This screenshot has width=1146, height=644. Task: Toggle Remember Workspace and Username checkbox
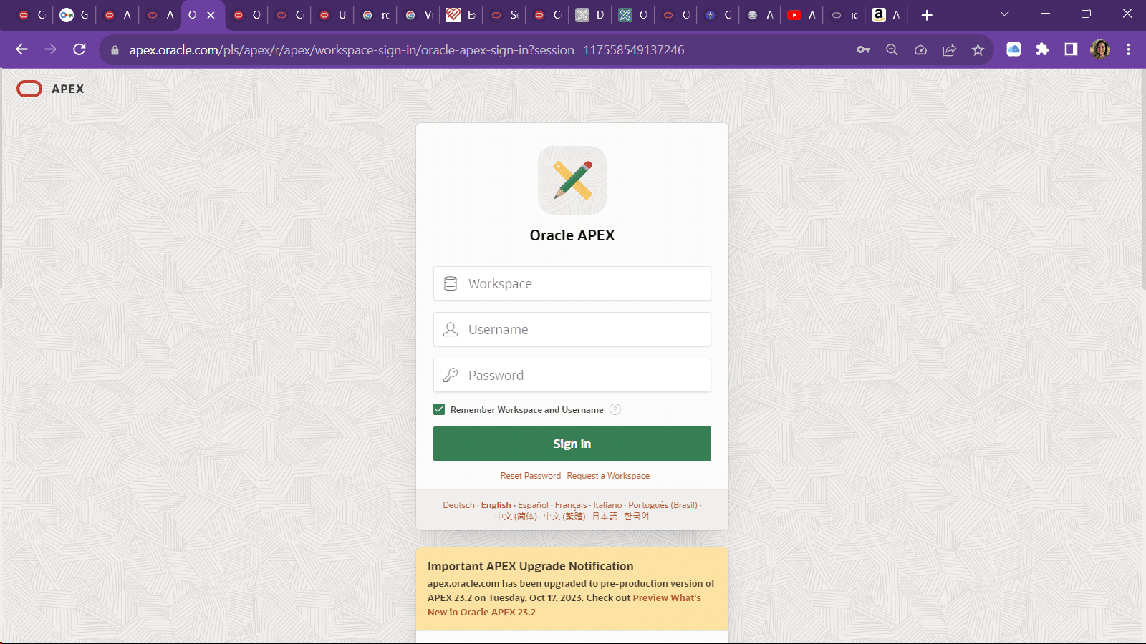coord(439,409)
